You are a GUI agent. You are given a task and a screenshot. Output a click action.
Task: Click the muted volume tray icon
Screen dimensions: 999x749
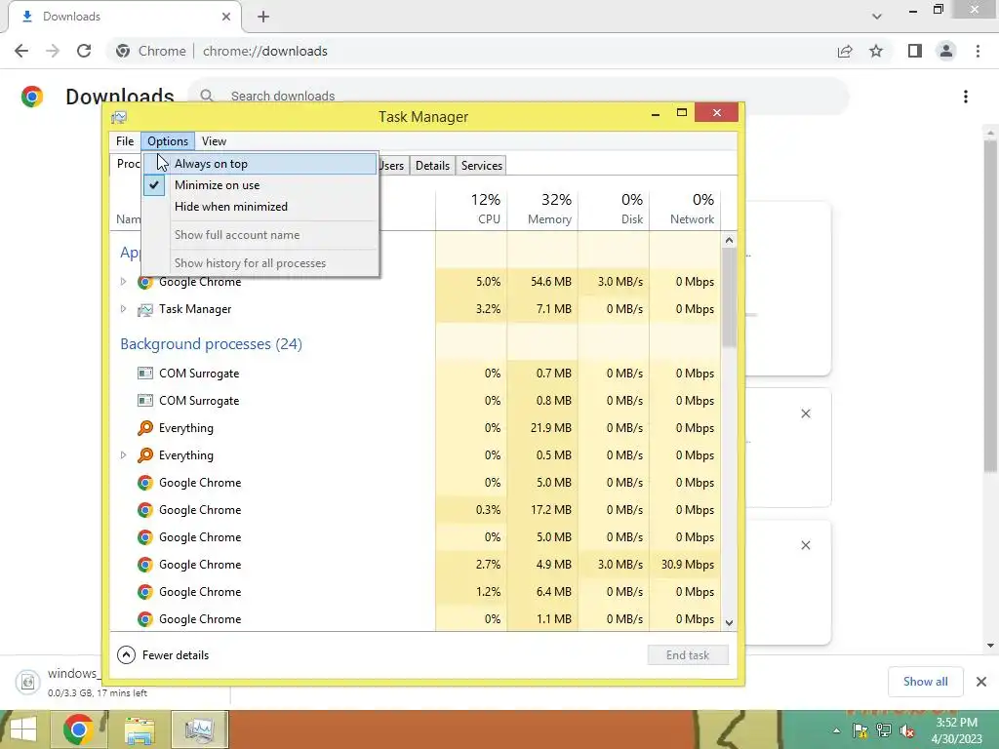pos(907,730)
